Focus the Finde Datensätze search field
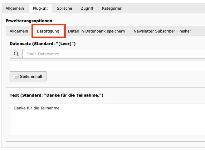Image resolution: width=205 pixels, height=151 pixels. (112, 54)
